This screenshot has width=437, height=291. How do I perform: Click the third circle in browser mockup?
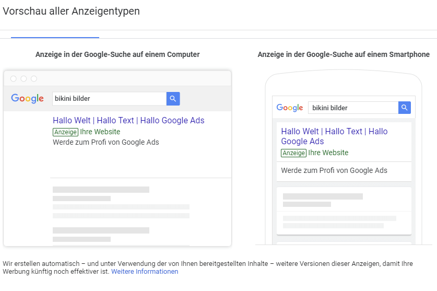point(34,79)
